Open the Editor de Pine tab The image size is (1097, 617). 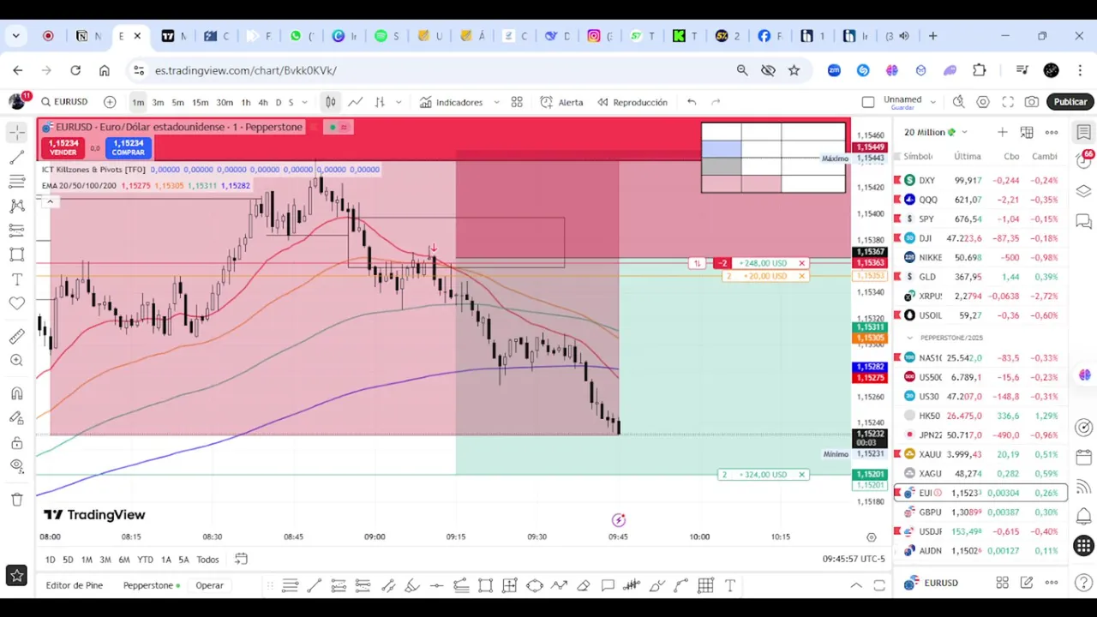coord(75,585)
